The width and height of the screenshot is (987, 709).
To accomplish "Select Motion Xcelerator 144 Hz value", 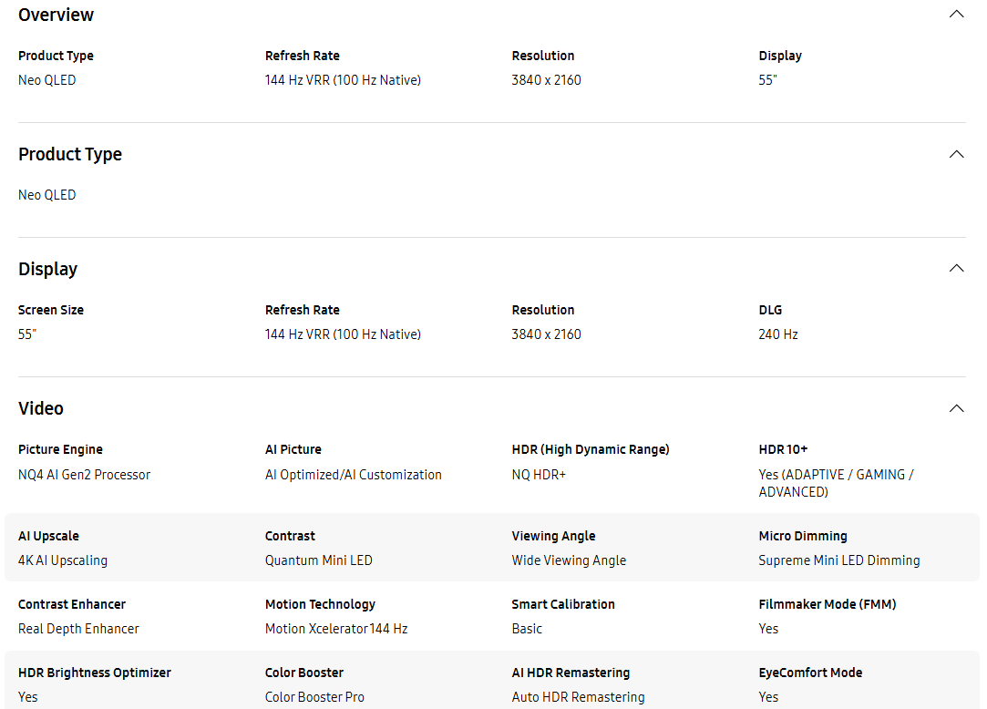I will coord(336,629).
